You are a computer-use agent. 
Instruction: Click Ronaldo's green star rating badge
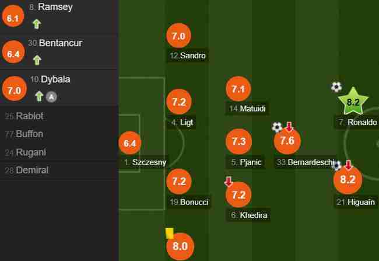pyautogui.click(x=353, y=102)
